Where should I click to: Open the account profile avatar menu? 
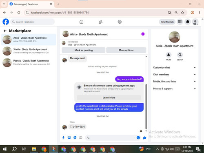195,22
